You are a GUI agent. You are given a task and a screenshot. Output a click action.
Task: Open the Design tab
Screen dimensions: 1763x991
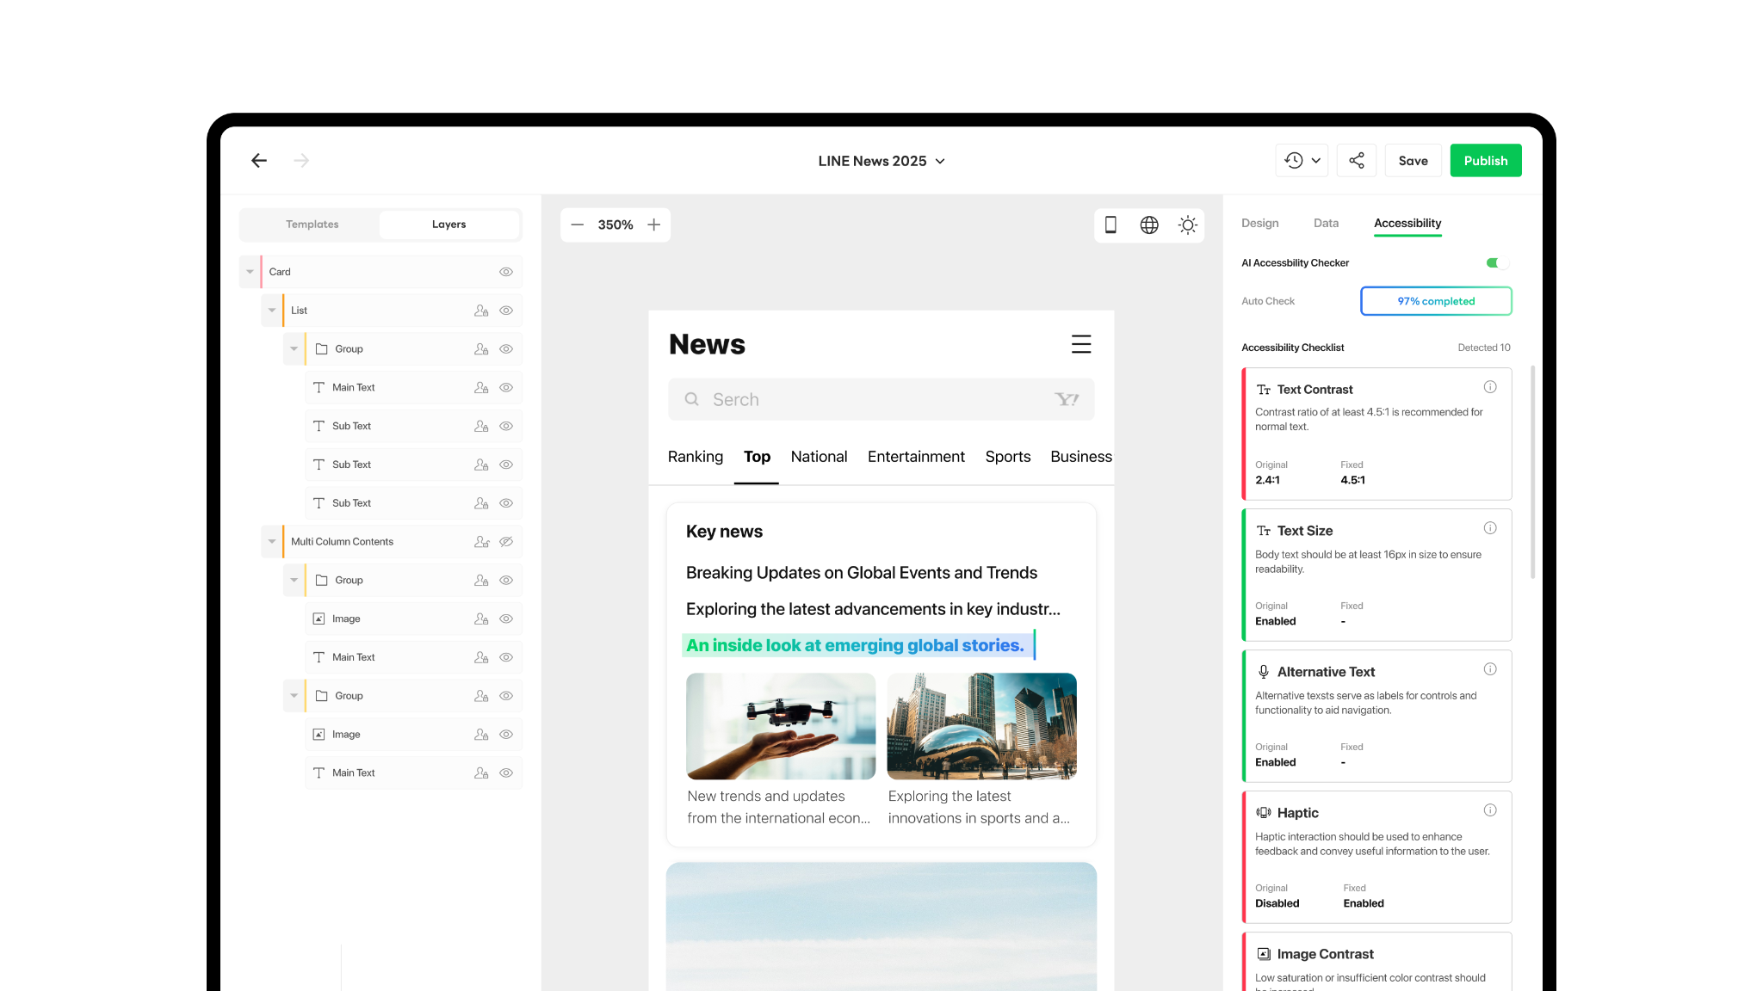[x=1259, y=224]
